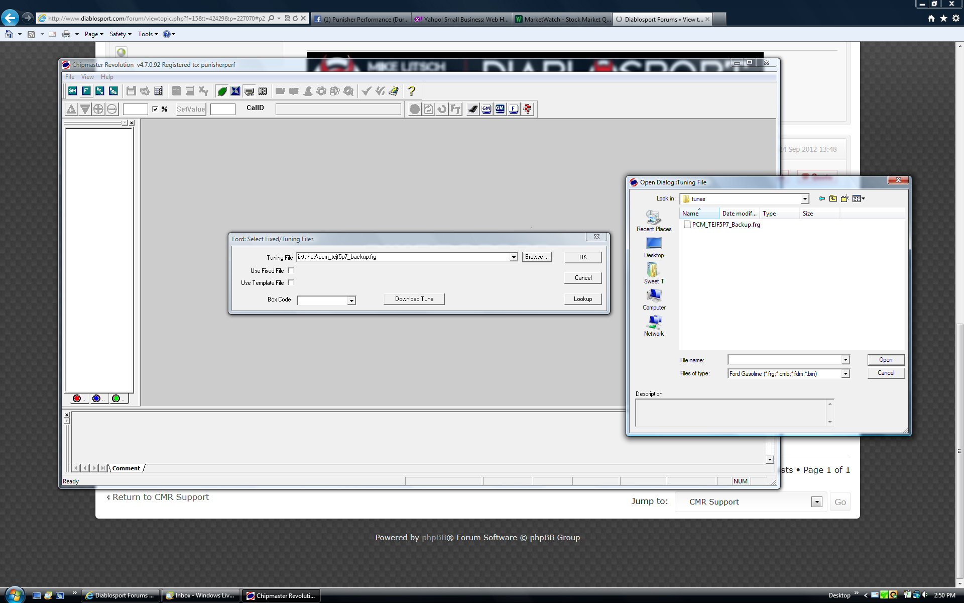The width and height of the screenshot is (964, 603).
Task: Click the help book icon with question mark
Action: (x=394, y=91)
